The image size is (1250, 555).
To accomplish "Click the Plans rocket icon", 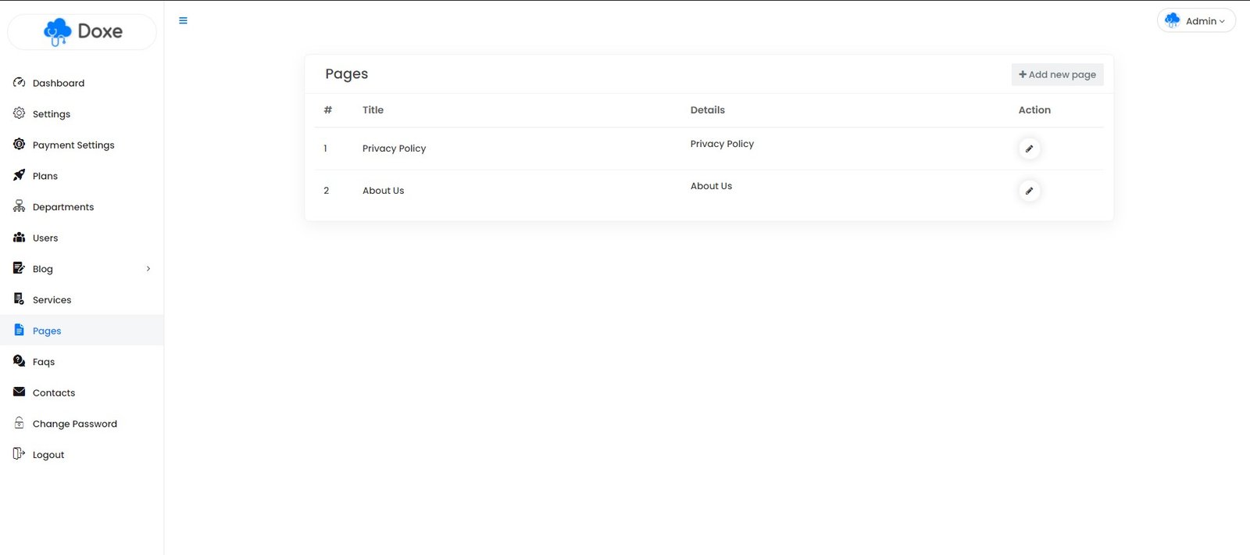I will [20, 176].
